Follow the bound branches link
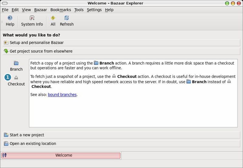 [x=62, y=95]
